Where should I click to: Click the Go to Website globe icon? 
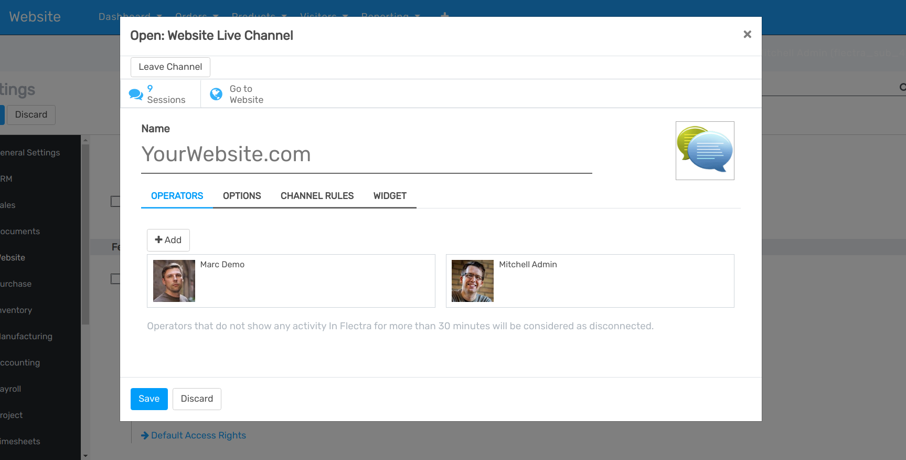[x=216, y=94]
